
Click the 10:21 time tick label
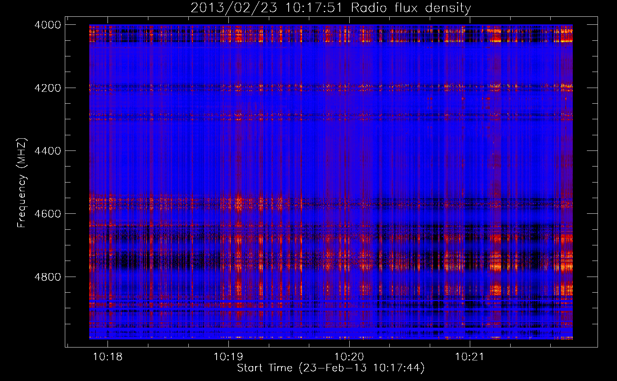470,357
